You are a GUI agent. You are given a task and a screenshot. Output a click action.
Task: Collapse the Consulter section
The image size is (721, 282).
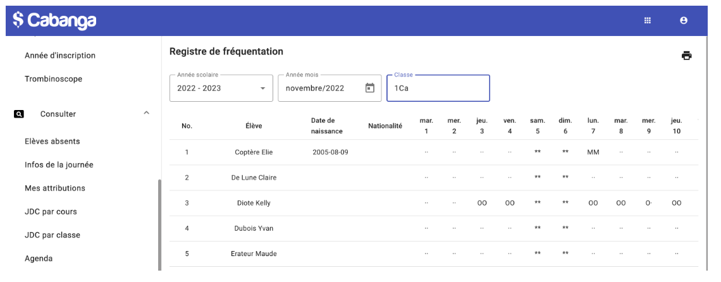[147, 113]
